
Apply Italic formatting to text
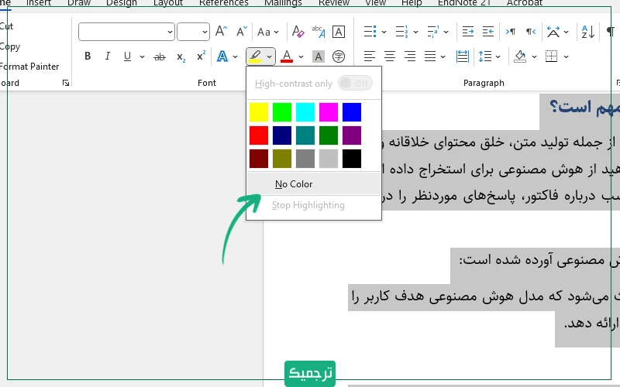pyautogui.click(x=108, y=57)
